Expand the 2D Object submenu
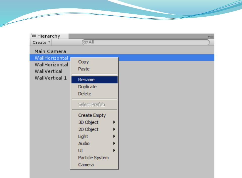The width and height of the screenshot is (242, 178). (95, 129)
